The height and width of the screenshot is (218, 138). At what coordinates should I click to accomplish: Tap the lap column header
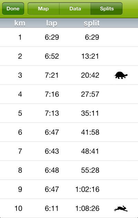pos(52,23)
